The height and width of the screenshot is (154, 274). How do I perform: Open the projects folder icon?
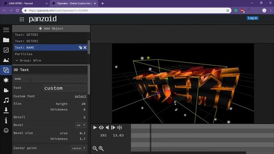click(x=6, y=40)
